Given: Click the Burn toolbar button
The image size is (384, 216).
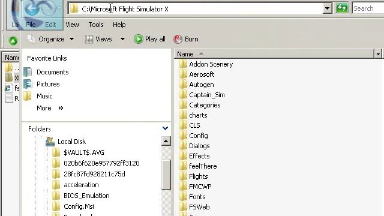Looking at the screenshot, I should 186,39.
